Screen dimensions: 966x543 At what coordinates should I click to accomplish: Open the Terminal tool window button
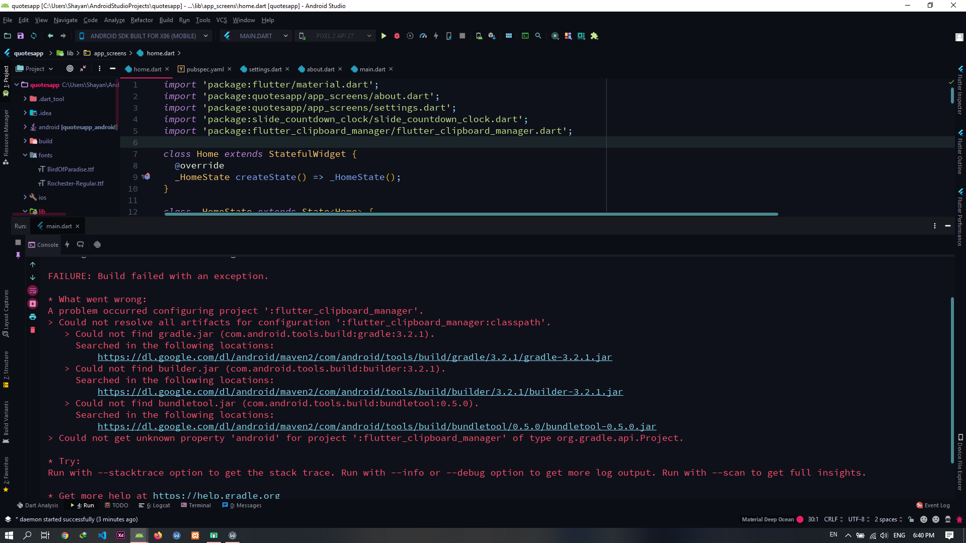196,506
